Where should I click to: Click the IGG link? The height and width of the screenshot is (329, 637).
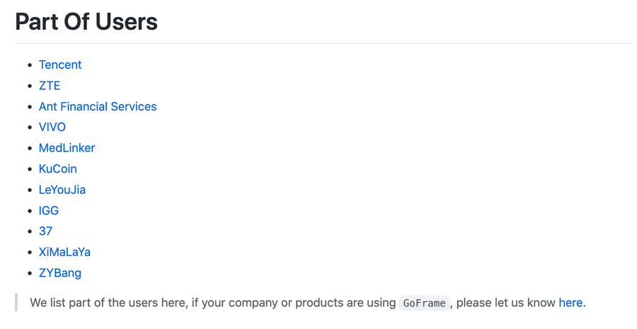(x=49, y=211)
